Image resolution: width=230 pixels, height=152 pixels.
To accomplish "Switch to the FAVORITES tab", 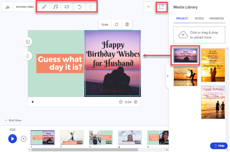I will [x=217, y=18].
